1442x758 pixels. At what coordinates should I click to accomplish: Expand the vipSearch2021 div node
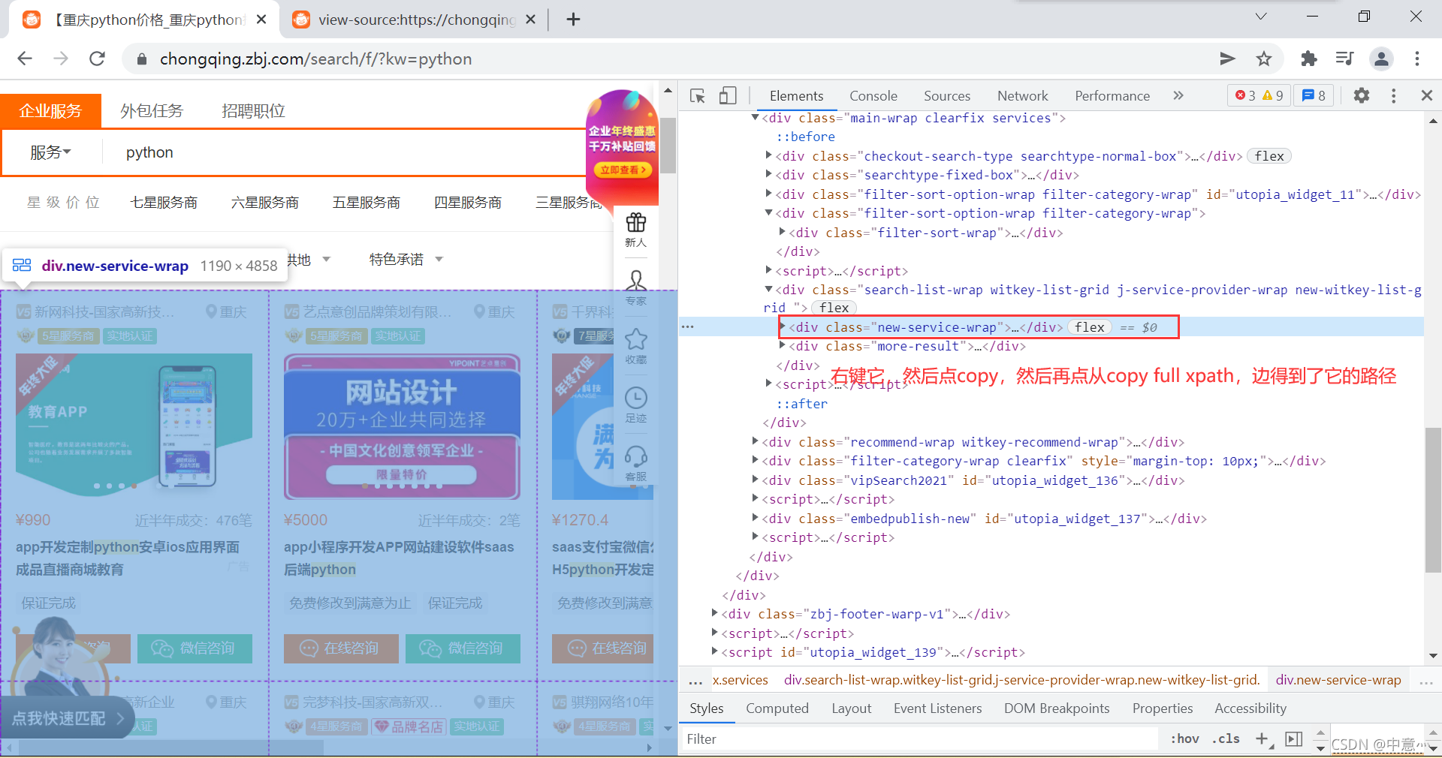(x=755, y=480)
